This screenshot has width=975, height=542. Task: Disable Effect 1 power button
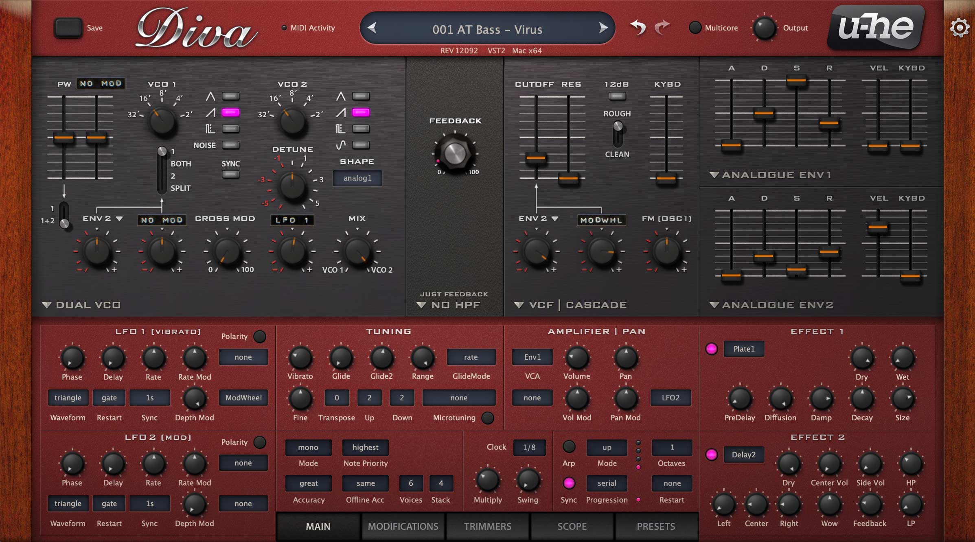[711, 349]
